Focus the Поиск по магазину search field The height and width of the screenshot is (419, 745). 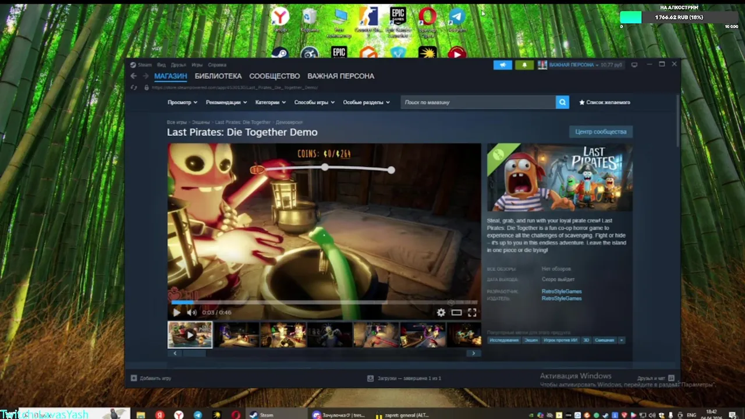tap(478, 102)
